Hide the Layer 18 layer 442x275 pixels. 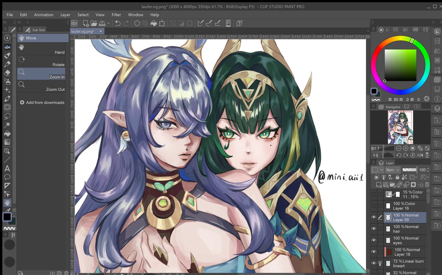tap(374, 252)
